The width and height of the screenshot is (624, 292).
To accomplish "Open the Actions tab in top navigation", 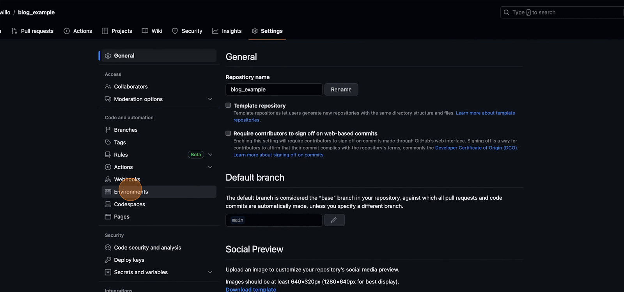I will click(78, 31).
